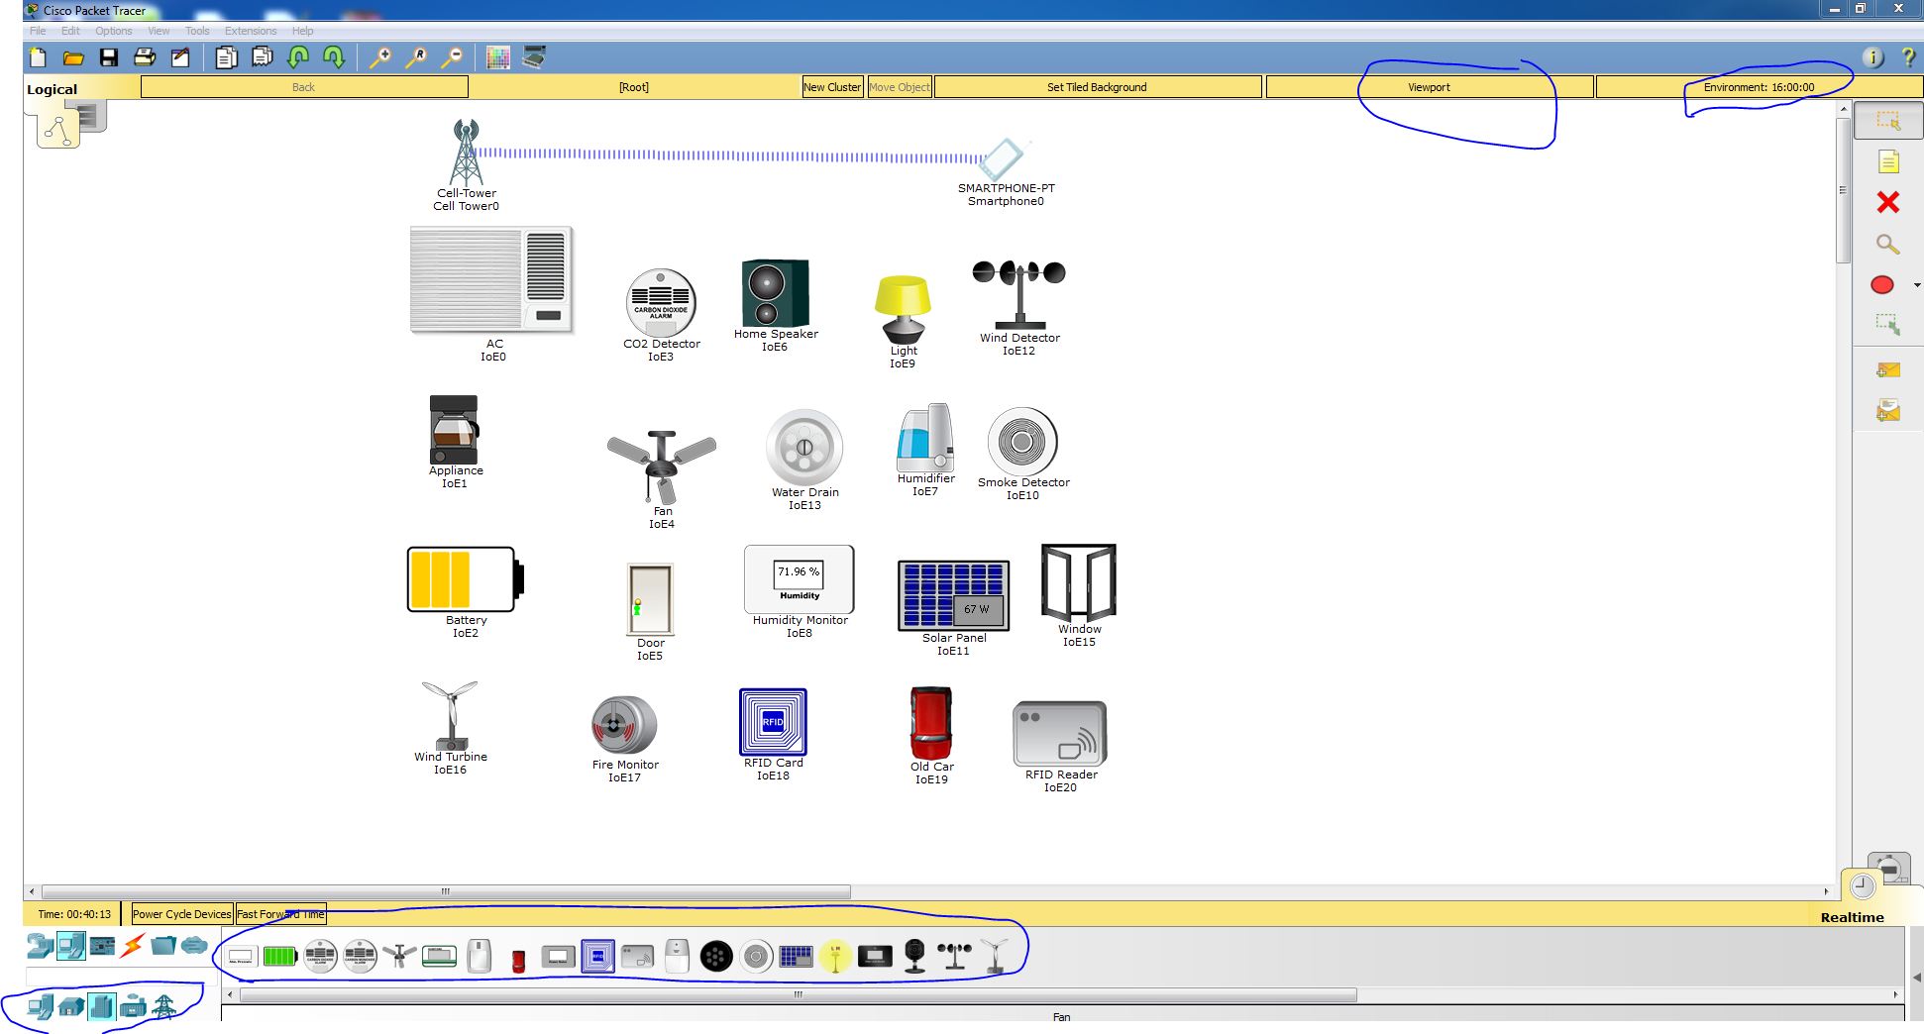Choose Multiuser Connection cloud category
This screenshot has width=1924, height=1034.
point(194,946)
